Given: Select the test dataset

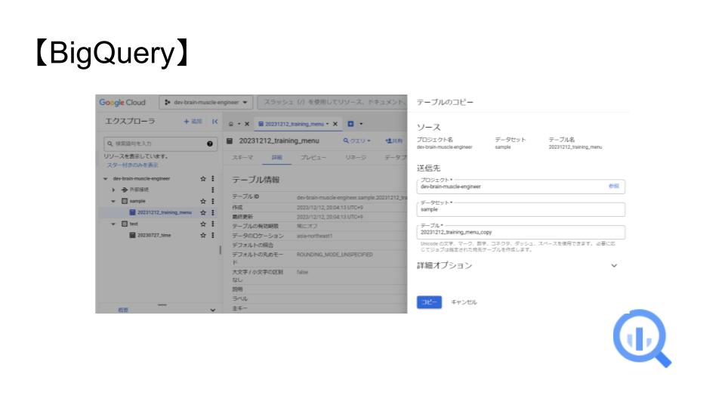Looking at the screenshot, I should tap(133, 224).
